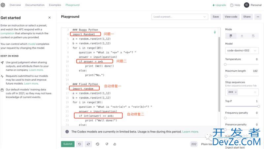The width and height of the screenshot is (264, 149).
Task: Select the Insert mode icon
Action: click(242, 36)
